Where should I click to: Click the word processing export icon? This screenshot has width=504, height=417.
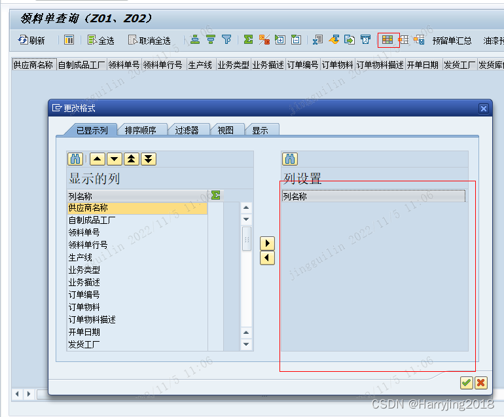334,39
